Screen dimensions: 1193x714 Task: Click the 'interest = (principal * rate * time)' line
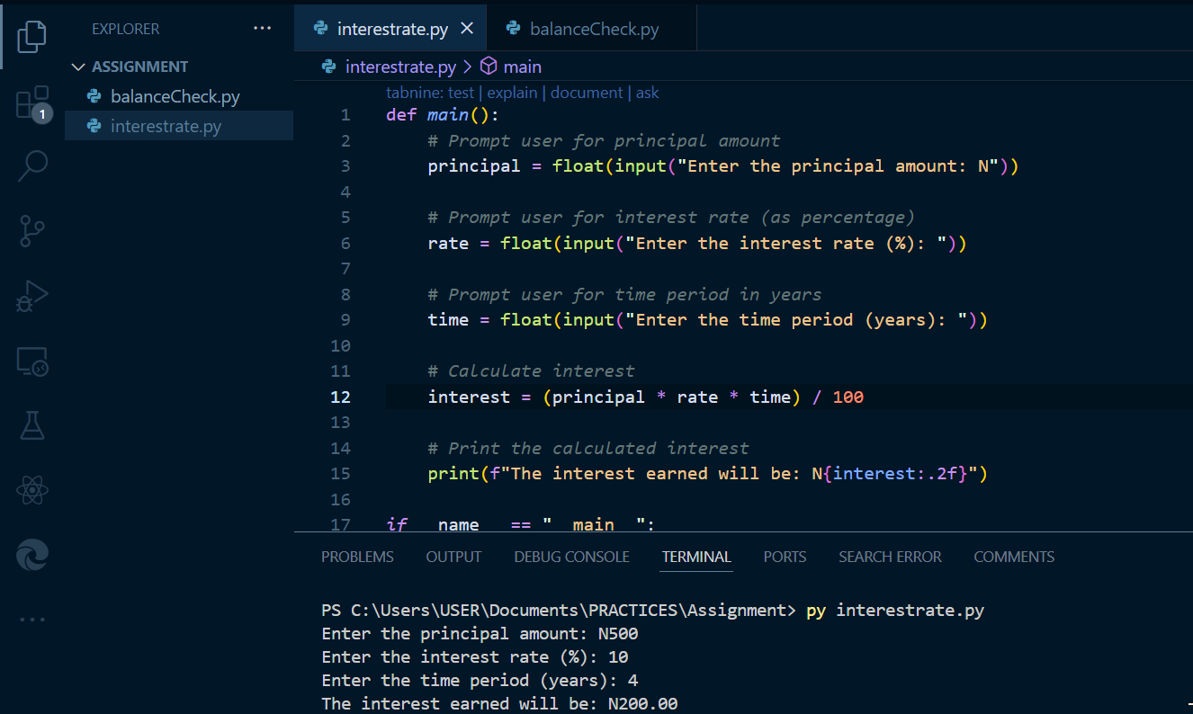[x=645, y=397]
